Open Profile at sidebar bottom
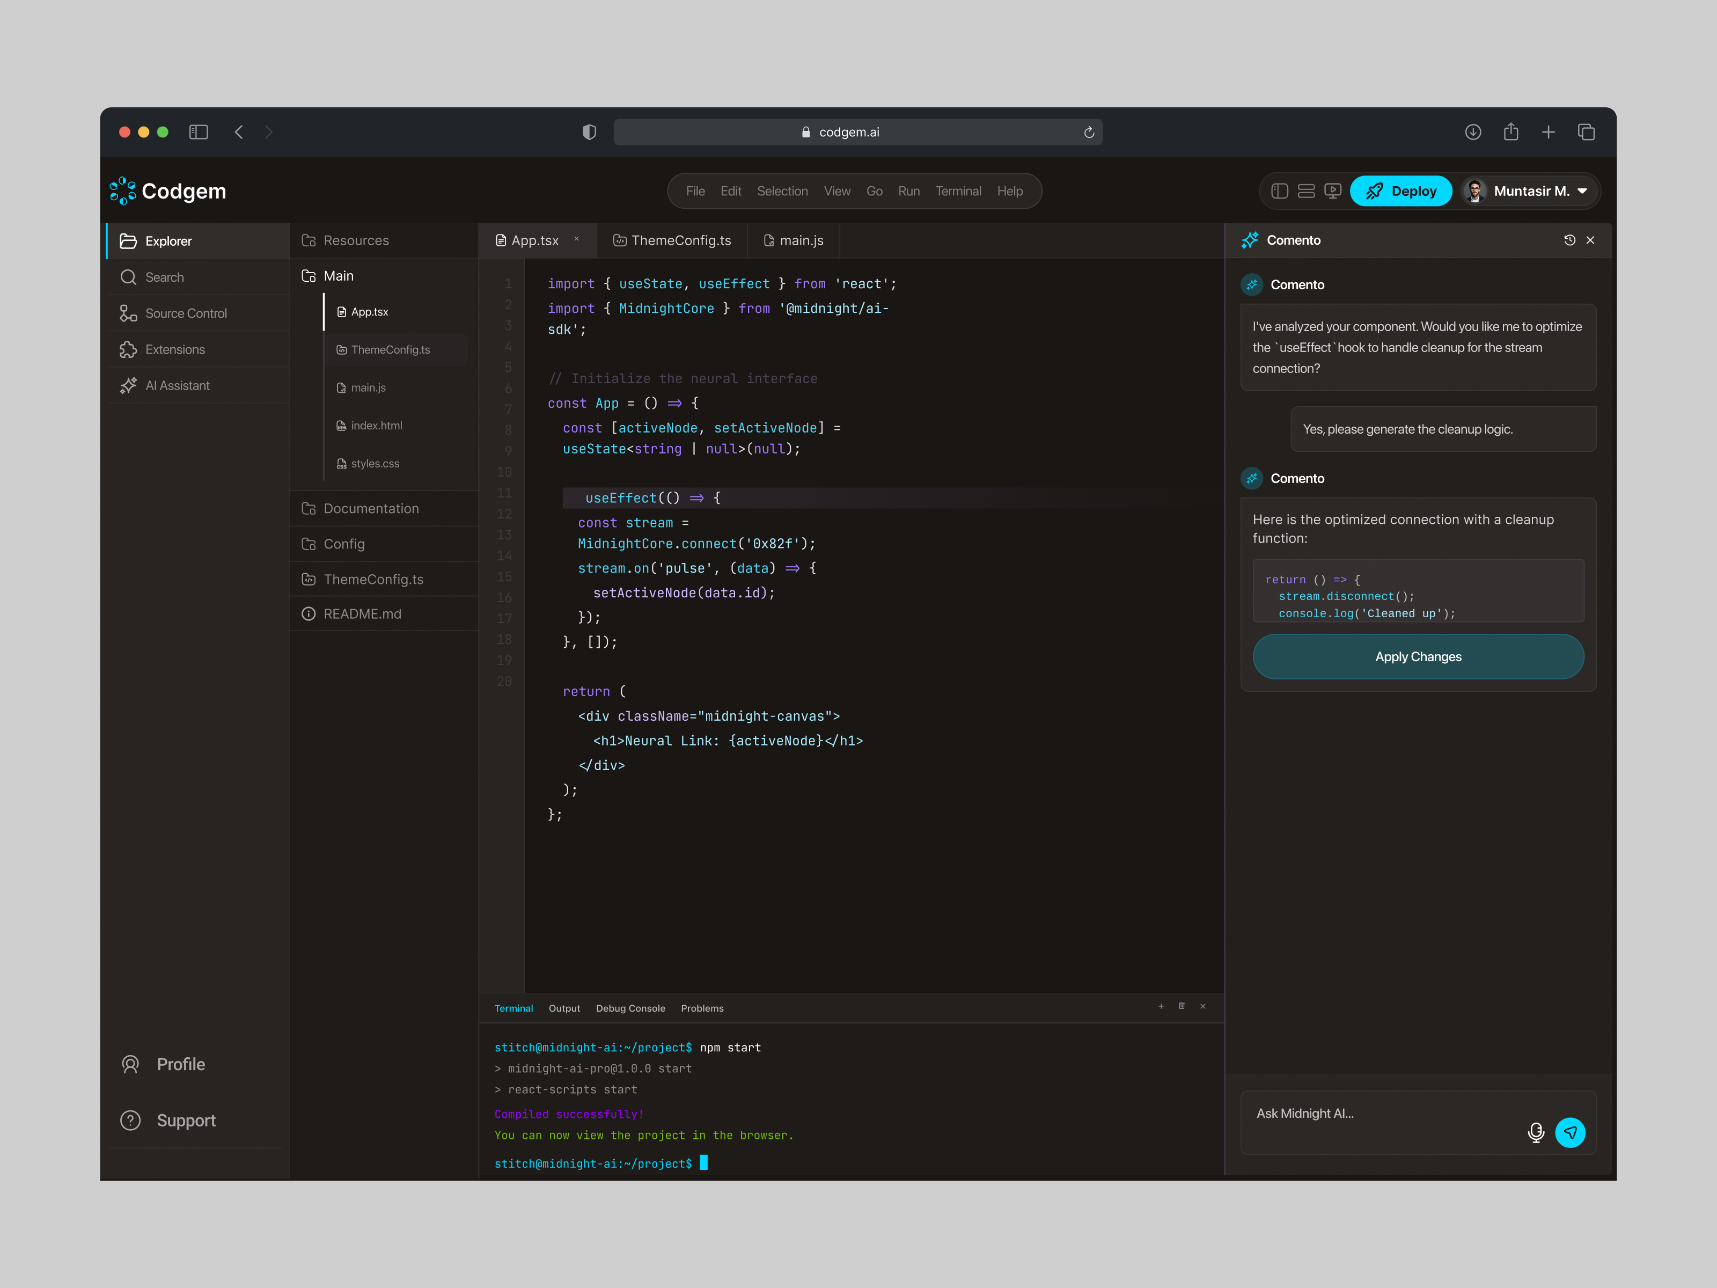The width and height of the screenshot is (1717, 1288). (163, 1064)
